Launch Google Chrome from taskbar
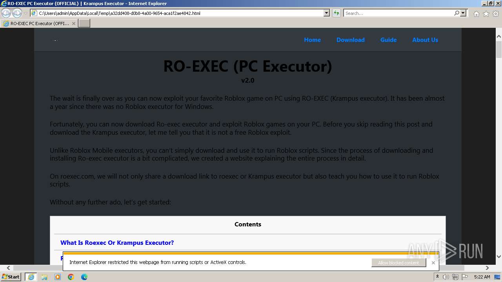Image resolution: width=502 pixels, height=282 pixels. click(x=71, y=277)
